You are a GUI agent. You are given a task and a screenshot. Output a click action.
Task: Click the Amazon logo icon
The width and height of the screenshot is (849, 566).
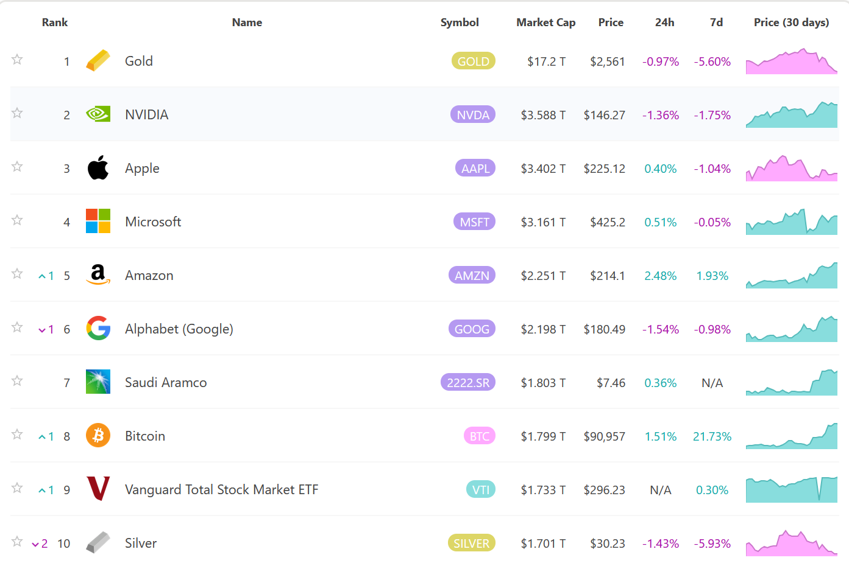pyautogui.click(x=98, y=275)
